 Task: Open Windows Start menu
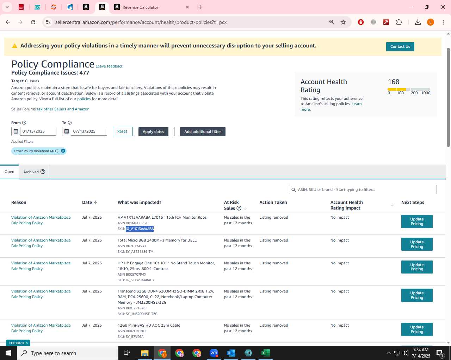point(8,353)
